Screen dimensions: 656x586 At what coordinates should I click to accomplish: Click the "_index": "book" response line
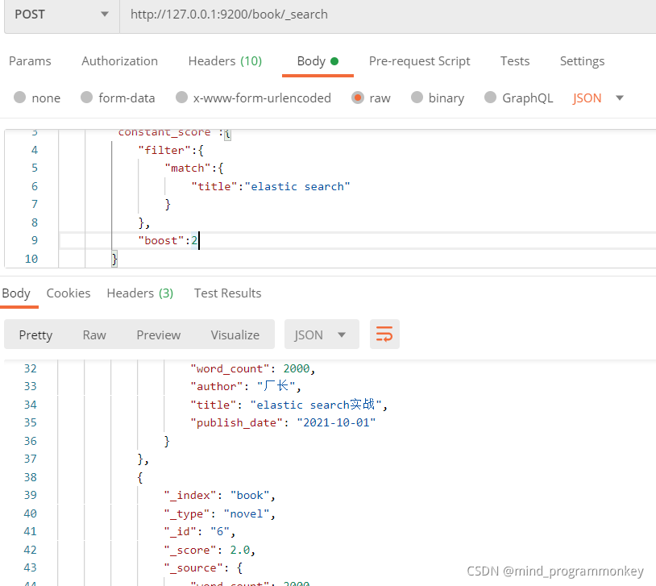pyautogui.click(x=220, y=496)
